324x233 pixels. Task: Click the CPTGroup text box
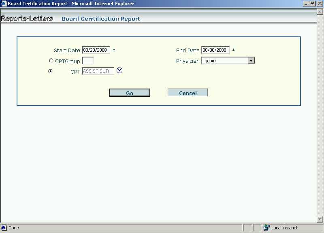88,61
